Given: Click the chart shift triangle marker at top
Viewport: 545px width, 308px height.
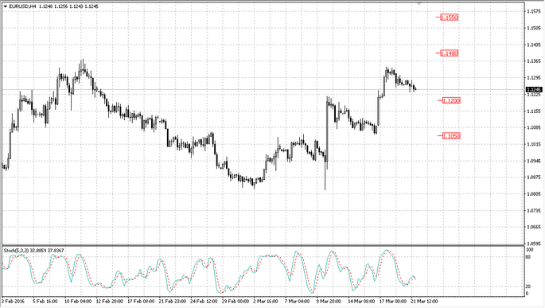Looking at the screenshot, I should (419, 3).
